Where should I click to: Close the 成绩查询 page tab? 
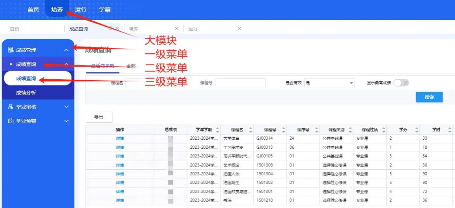click(x=117, y=29)
